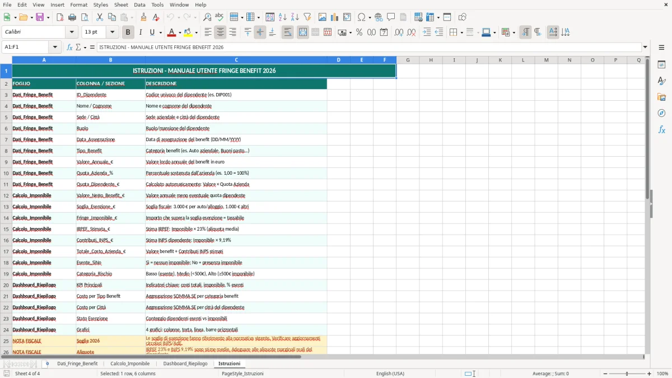Align cell text right
Screen dimensions: 672x378
coord(232,32)
